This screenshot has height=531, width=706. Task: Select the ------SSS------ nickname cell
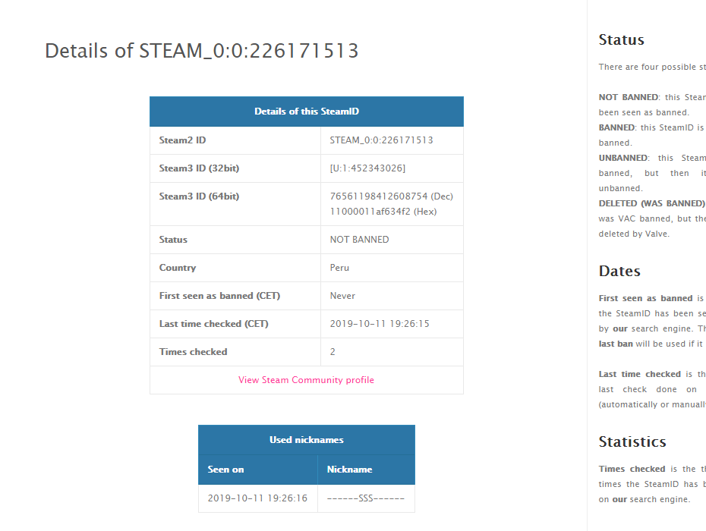tap(366, 498)
